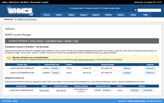Click the Unassigned Licenses section heading
164x103 pixels.
tap(27, 47)
